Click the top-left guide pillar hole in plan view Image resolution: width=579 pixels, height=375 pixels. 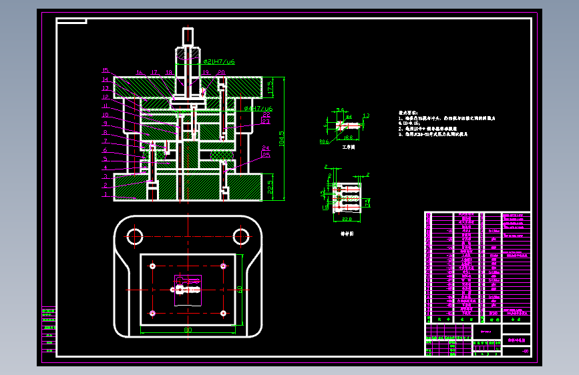(x=135, y=237)
